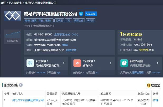The image size is (163, 107).
Task: Open the 详情 link in row 1
Action: pos(156,100)
